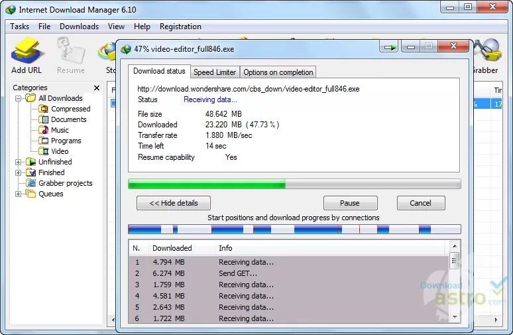Select connection row 3 with 1.759 MB
Image resolution: width=513 pixels, height=335 pixels.
click(x=290, y=285)
